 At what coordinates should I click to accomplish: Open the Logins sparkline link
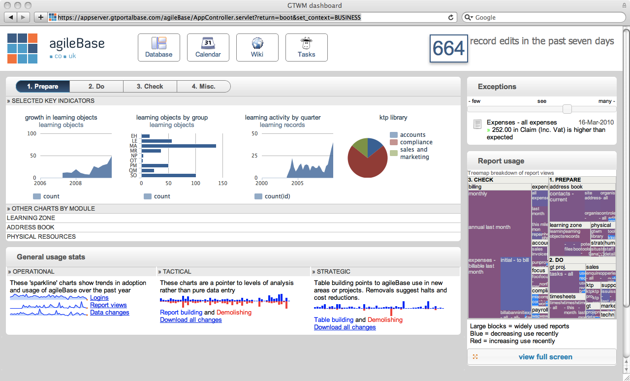point(99,298)
